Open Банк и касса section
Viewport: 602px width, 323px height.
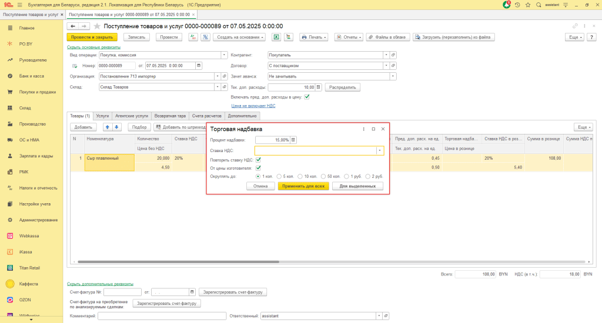tap(32, 76)
